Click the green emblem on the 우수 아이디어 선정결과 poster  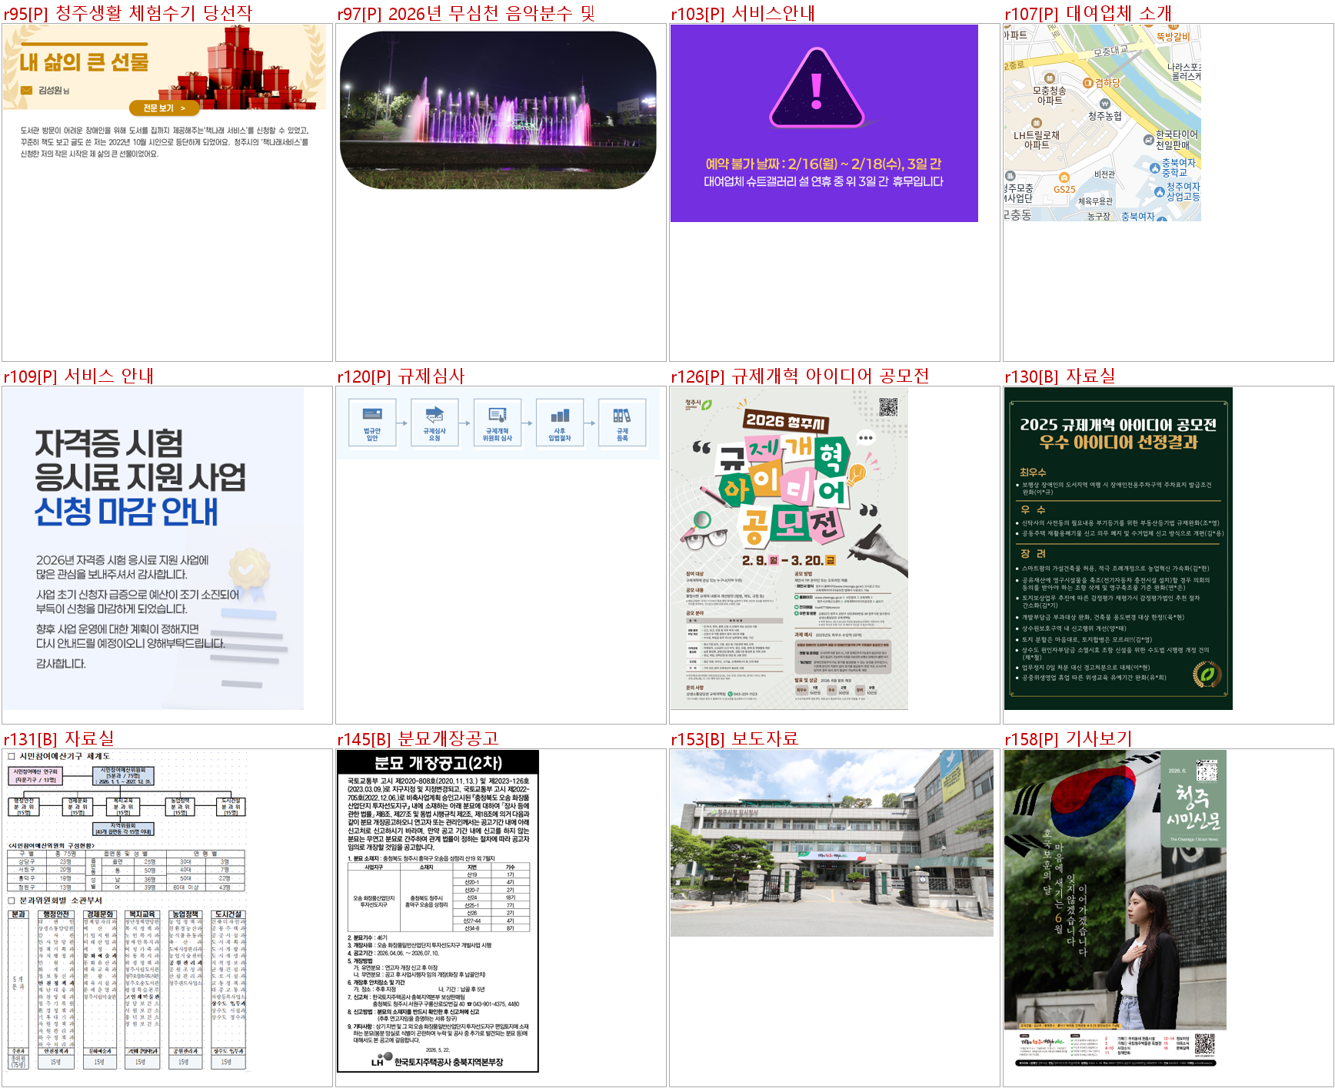click(x=1207, y=674)
